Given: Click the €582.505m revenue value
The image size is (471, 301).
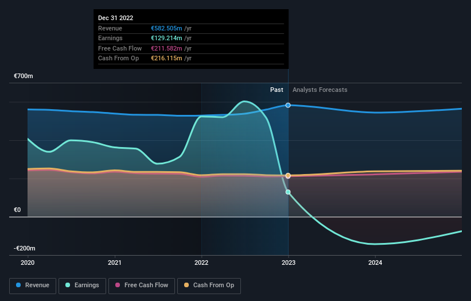Looking at the screenshot, I should click(x=166, y=28).
